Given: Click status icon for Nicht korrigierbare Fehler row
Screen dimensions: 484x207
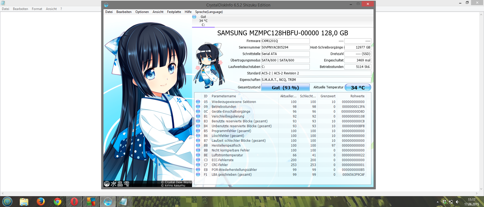Looking at the screenshot, I should coord(198,150).
